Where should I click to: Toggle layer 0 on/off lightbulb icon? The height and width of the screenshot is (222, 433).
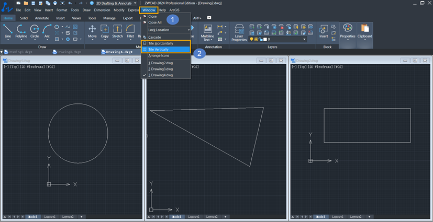pyautogui.click(x=251, y=39)
